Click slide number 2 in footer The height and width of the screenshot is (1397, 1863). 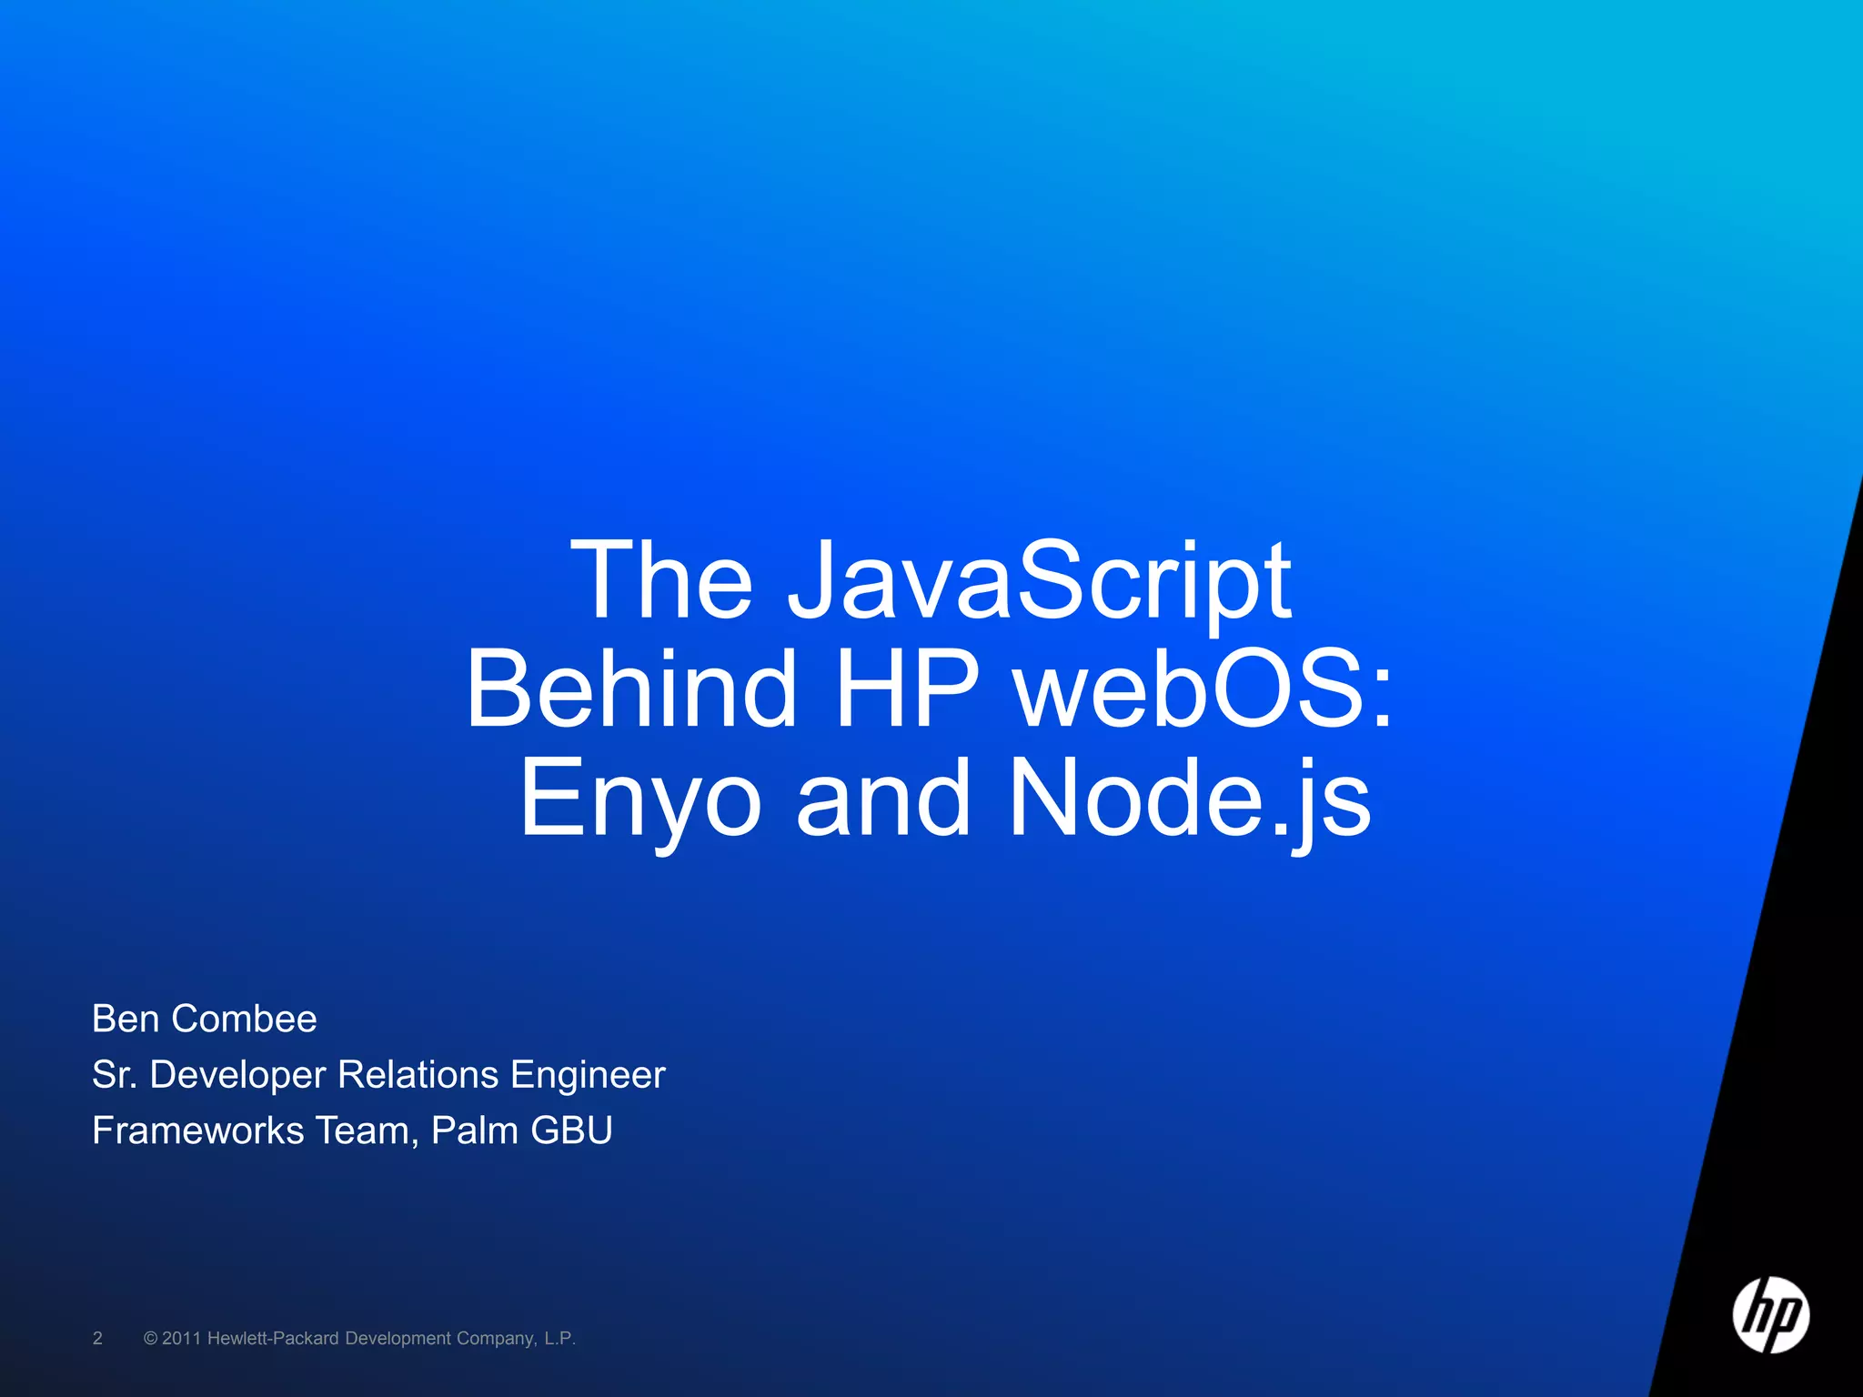97,1338
